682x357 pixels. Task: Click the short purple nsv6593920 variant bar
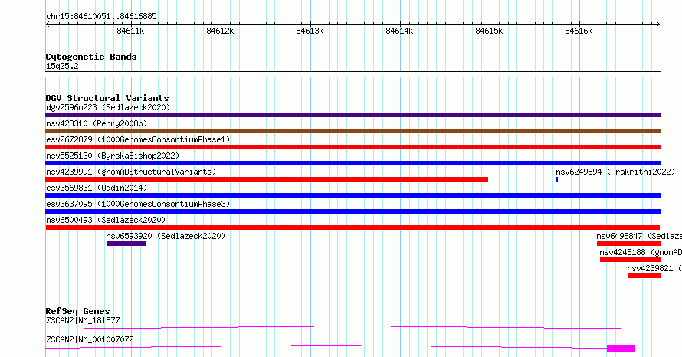tap(126, 244)
